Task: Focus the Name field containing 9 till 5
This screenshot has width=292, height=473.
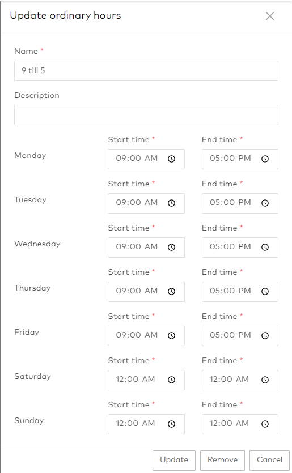Action: coord(146,71)
